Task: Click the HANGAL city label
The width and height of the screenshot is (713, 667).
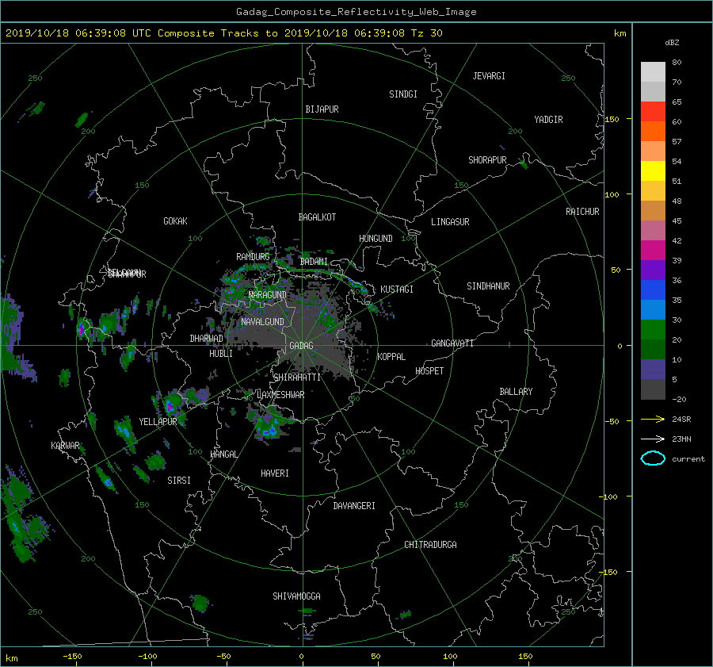Action: click(223, 454)
